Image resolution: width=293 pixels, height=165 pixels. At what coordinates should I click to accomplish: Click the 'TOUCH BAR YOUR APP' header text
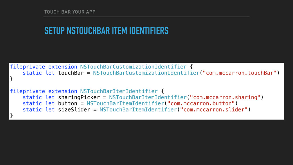coord(70,12)
